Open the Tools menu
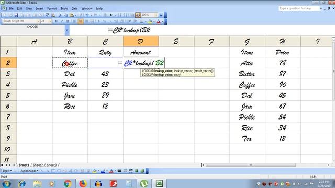 [64, 8]
